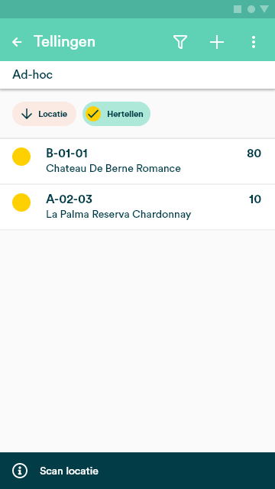Image resolution: width=275 pixels, height=489 pixels.
Task: Open the filter funnel icon
Action: [180, 42]
